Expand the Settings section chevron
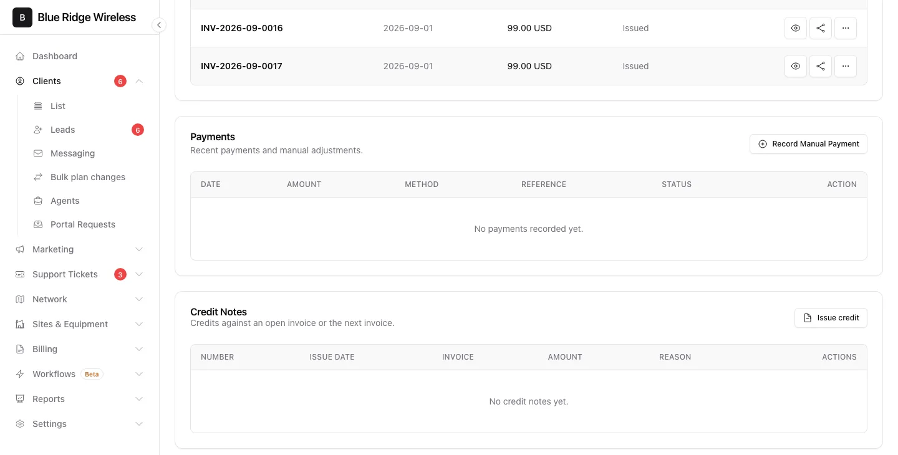Viewport: 898px width, 455px height. pos(139,424)
